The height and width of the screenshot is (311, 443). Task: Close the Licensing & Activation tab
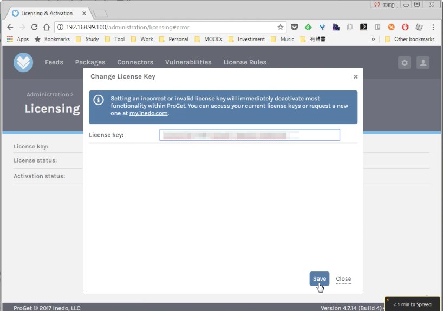coord(84,14)
